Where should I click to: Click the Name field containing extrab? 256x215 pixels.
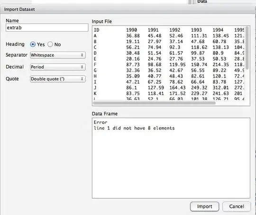[47, 28]
